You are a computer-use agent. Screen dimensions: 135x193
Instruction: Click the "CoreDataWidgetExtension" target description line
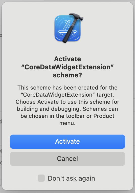67,95
